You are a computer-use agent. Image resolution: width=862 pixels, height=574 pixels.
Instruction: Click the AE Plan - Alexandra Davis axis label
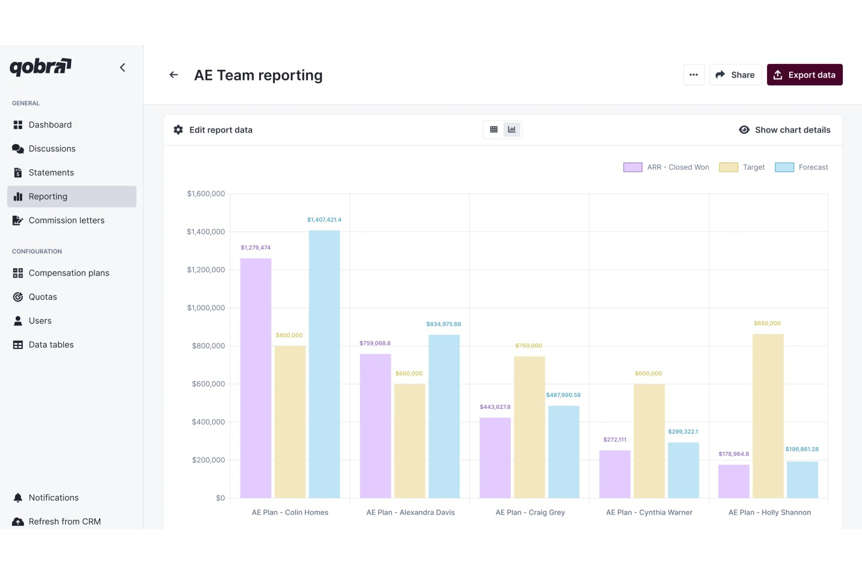click(x=411, y=512)
